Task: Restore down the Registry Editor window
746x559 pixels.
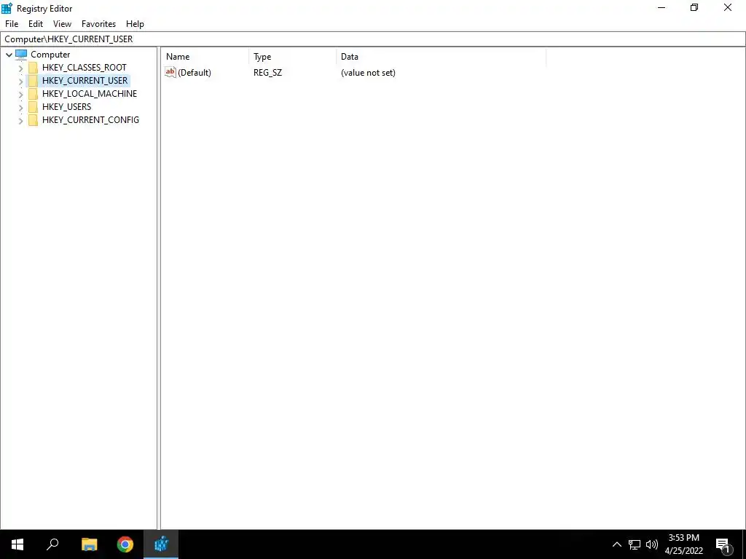Action: [x=694, y=7]
